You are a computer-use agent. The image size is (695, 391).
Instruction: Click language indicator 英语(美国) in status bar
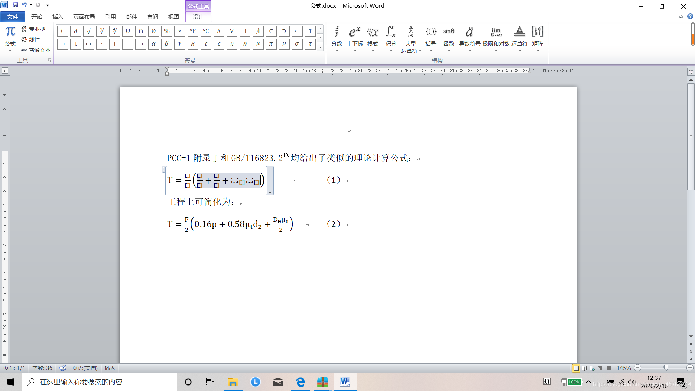(85, 368)
